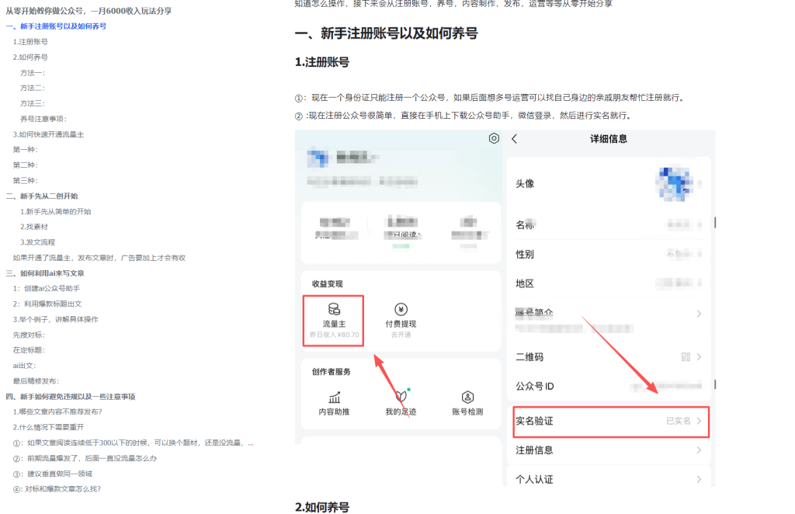
Task: Select outline entry 第三种:
Action: [x=26, y=180]
